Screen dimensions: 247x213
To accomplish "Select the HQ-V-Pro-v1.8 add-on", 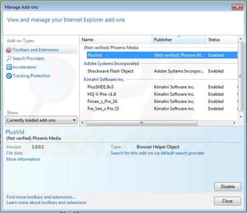I will 102,94.
